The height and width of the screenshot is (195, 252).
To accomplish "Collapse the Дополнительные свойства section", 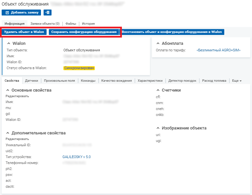I will [8, 133].
